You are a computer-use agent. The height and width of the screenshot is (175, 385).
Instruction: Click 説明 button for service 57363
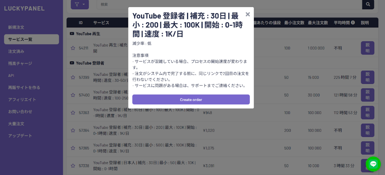click(367, 113)
